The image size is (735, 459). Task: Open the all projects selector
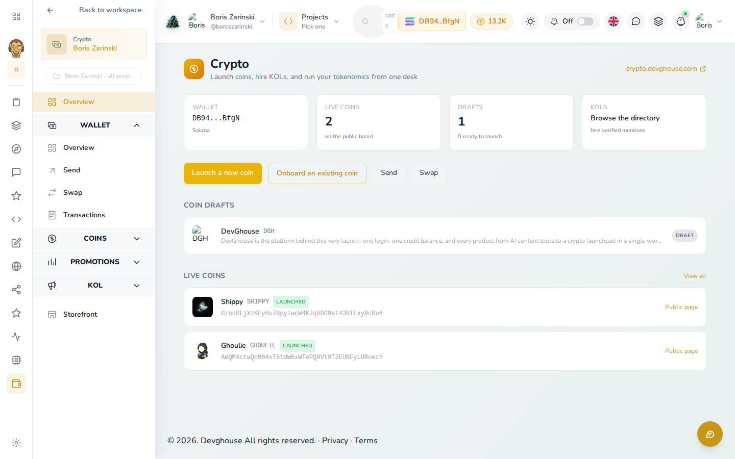[94, 76]
